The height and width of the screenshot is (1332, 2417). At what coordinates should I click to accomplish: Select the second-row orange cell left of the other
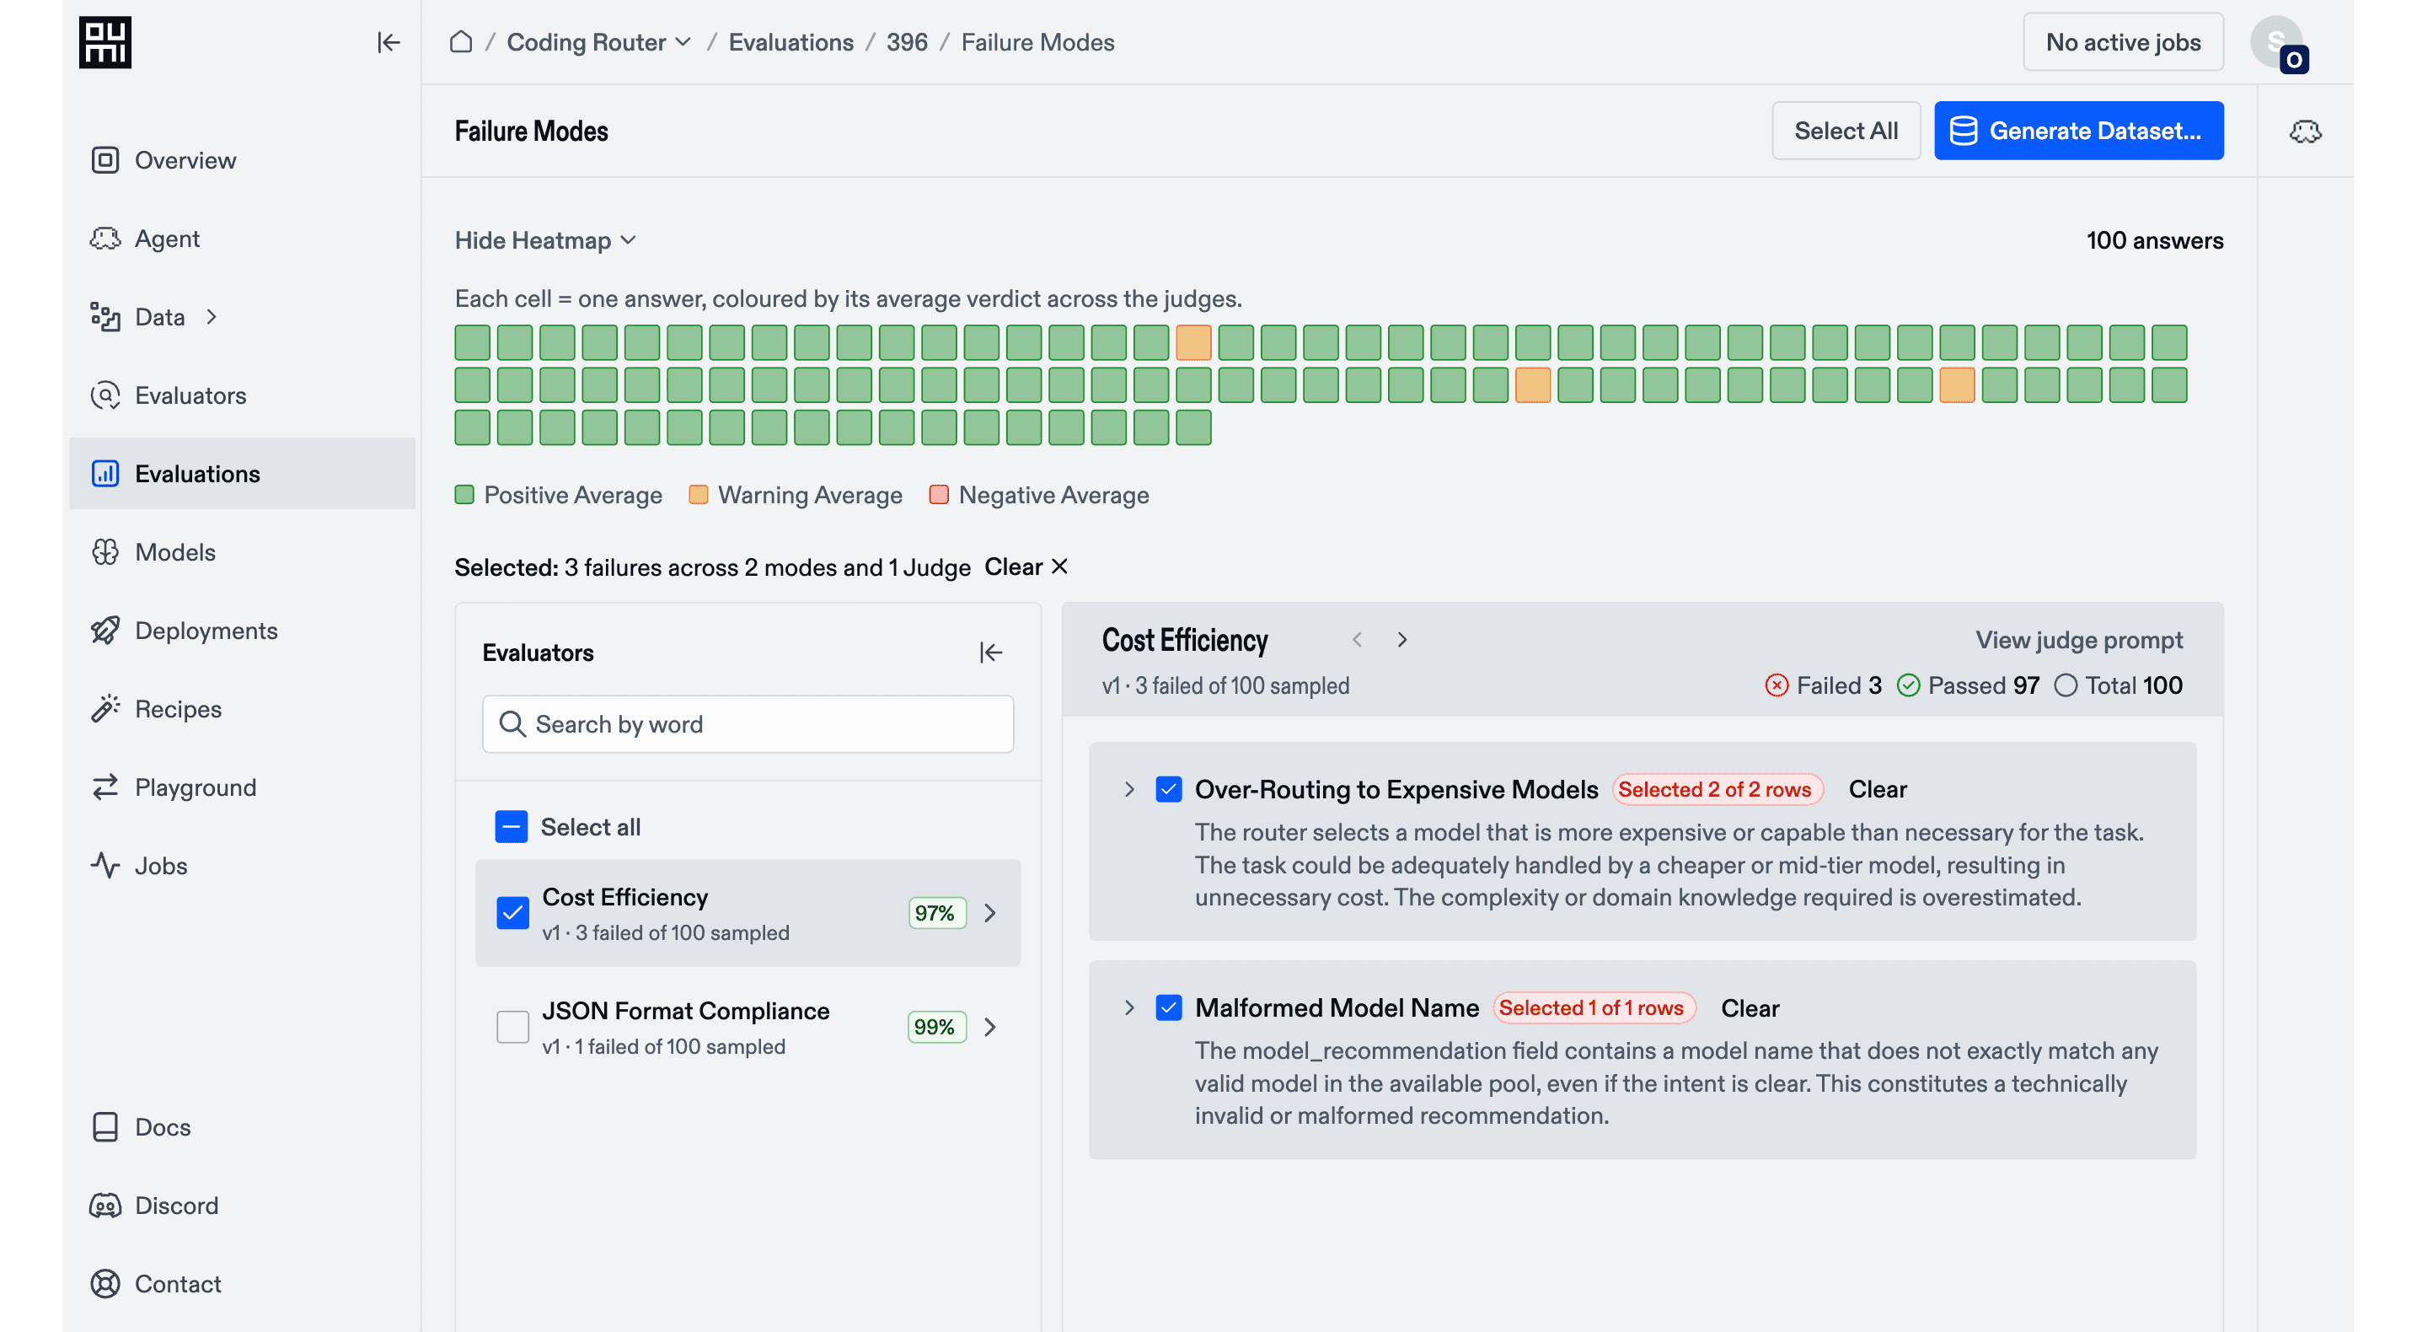[x=1533, y=385]
